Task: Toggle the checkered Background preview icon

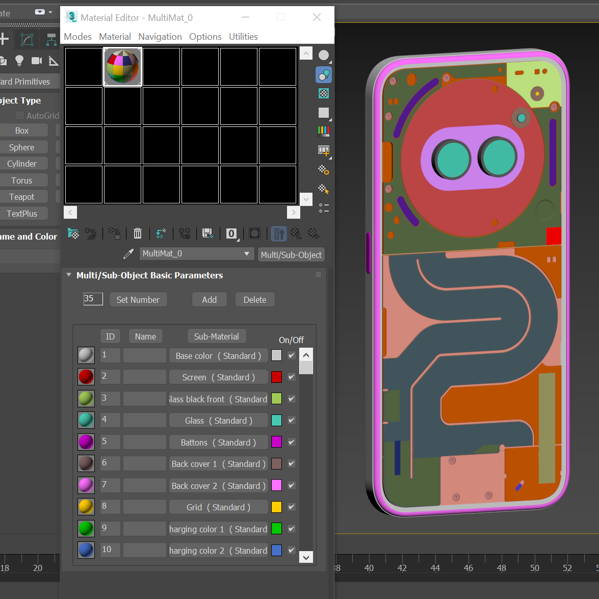Action: [324, 93]
